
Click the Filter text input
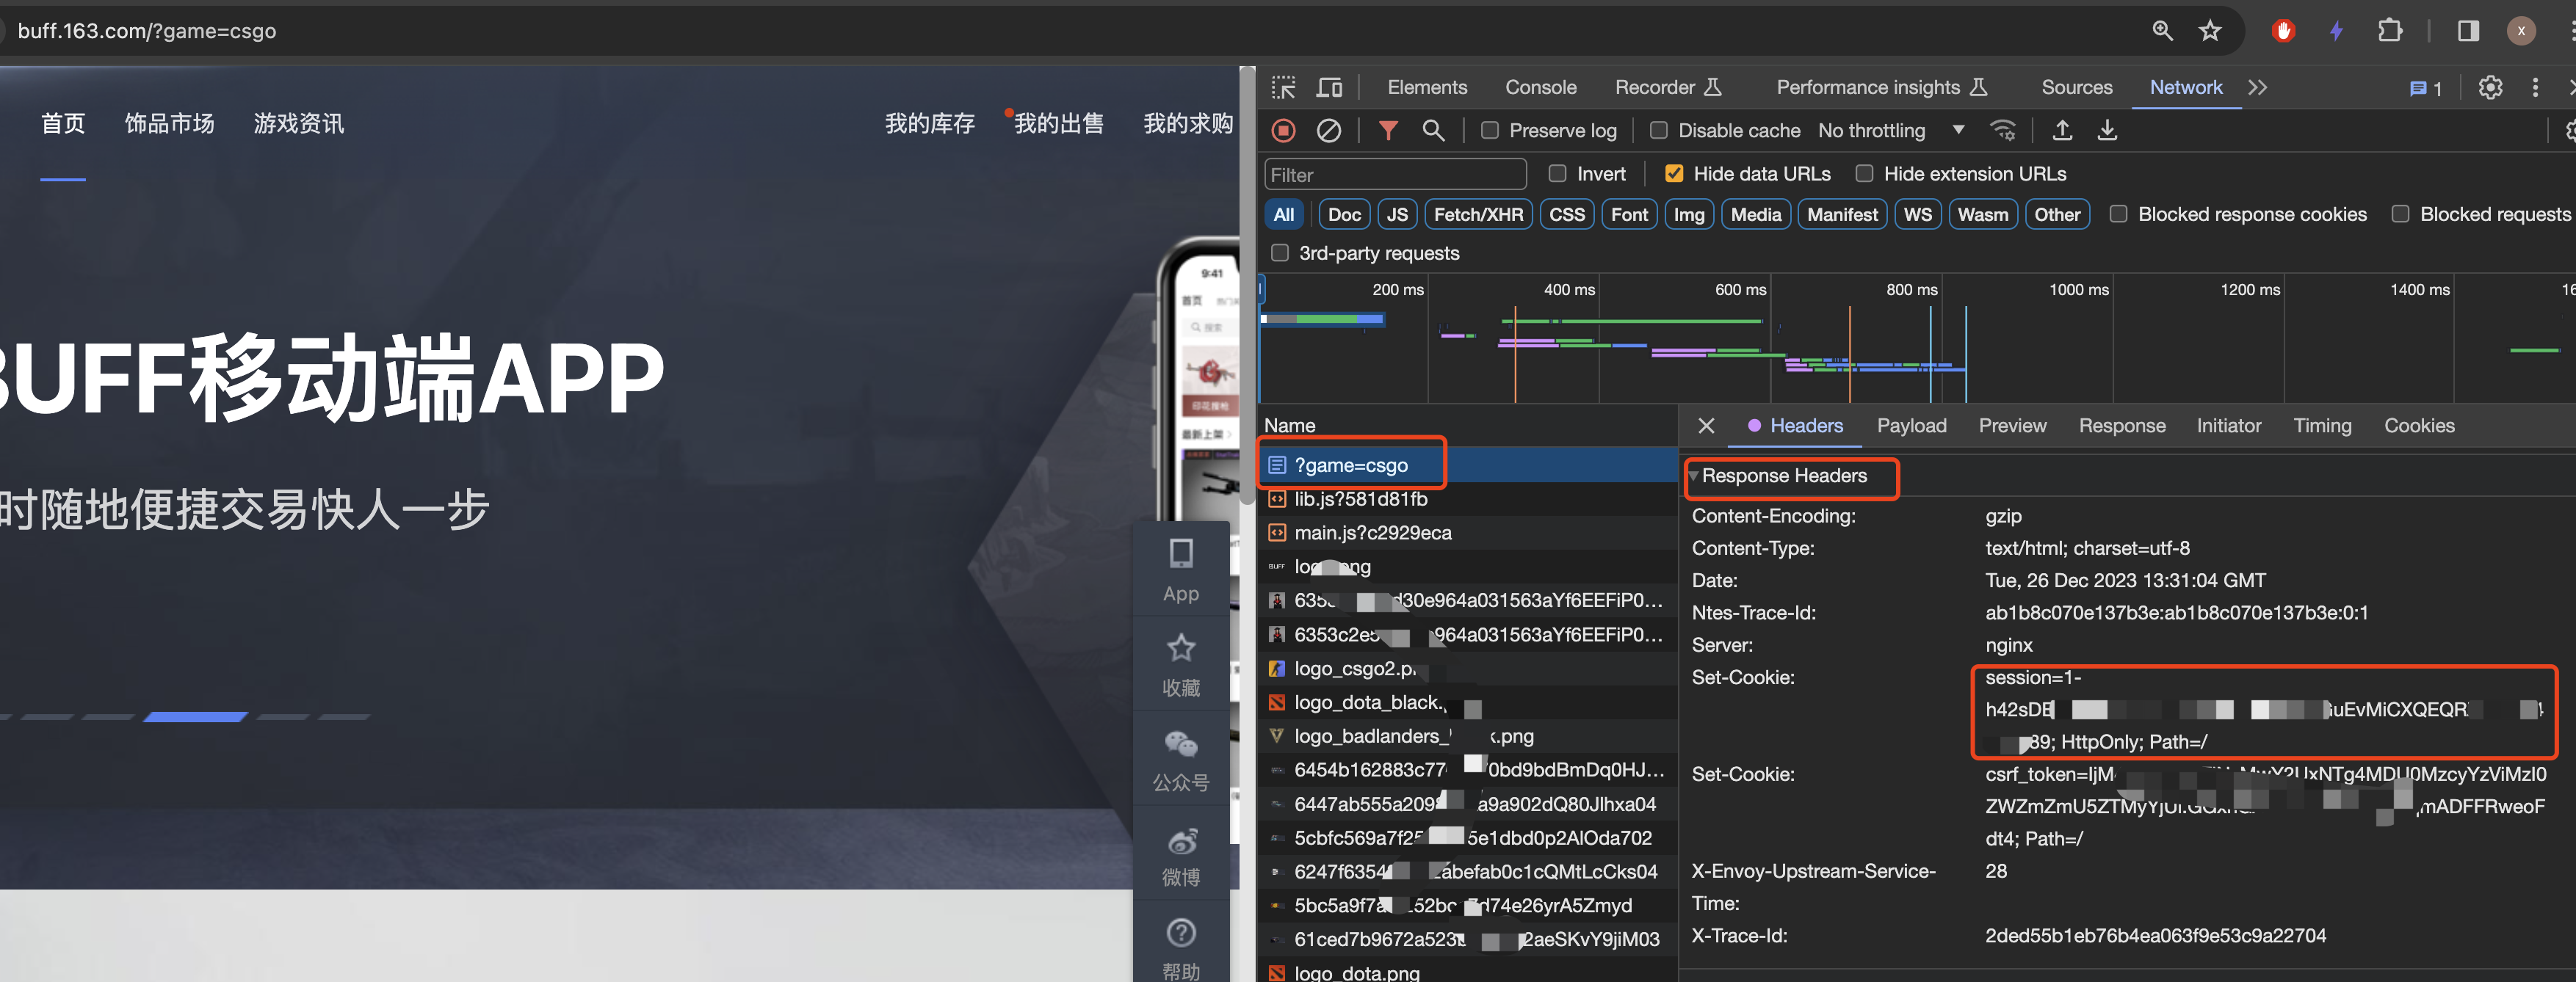(1395, 175)
